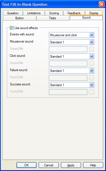
Task: Open the Click sound dropdown
Action: (x=71, y=57)
